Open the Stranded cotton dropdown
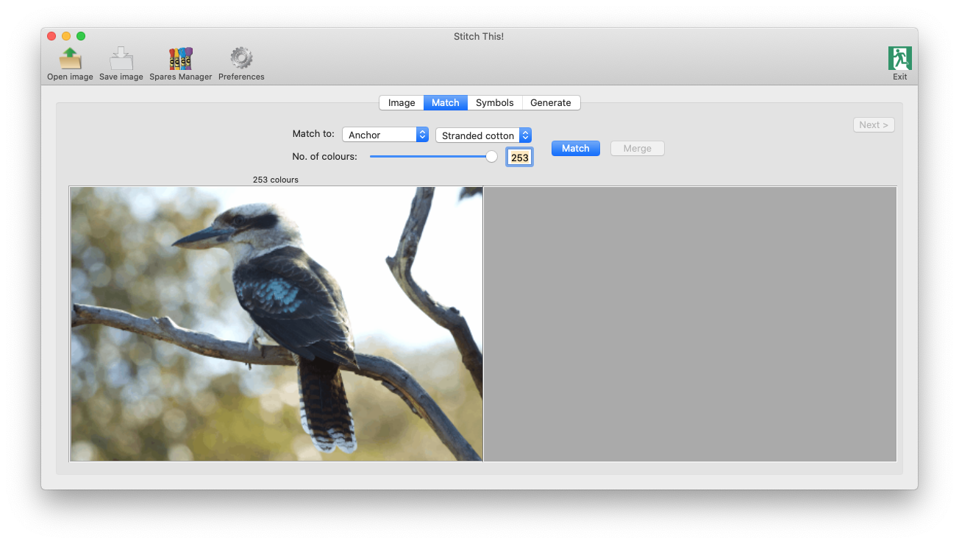Screen dimensions: 959x544 483,135
